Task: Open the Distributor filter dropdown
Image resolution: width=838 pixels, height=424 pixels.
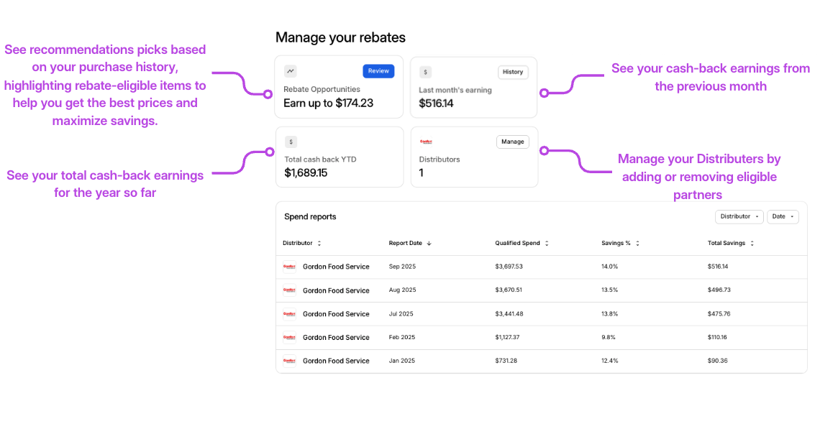Action: (x=739, y=216)
